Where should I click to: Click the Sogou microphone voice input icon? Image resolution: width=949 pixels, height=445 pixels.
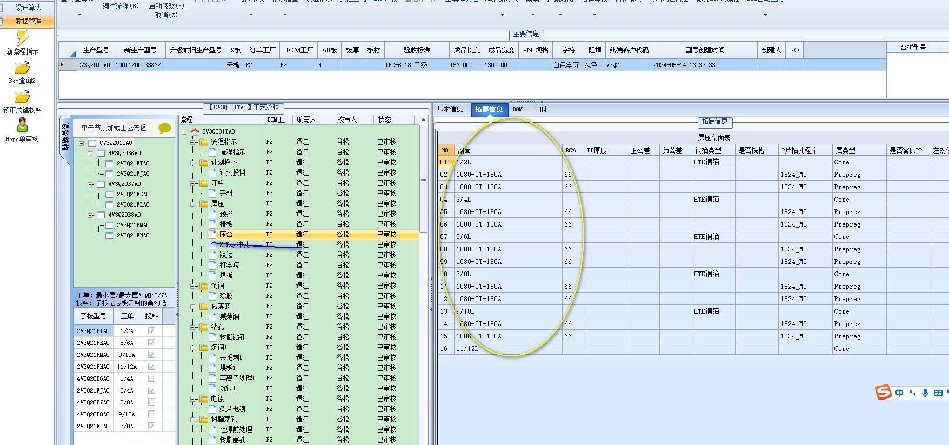925,393
